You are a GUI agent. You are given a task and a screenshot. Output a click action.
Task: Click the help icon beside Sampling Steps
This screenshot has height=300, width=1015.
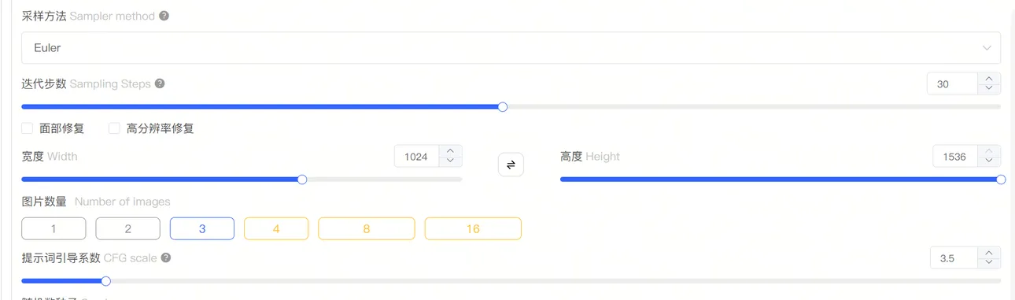[160, 83]
